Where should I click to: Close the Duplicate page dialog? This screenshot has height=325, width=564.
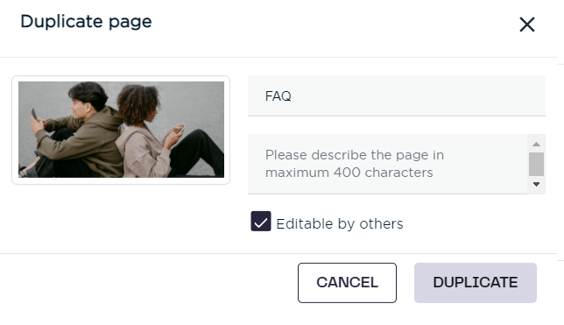527,25
